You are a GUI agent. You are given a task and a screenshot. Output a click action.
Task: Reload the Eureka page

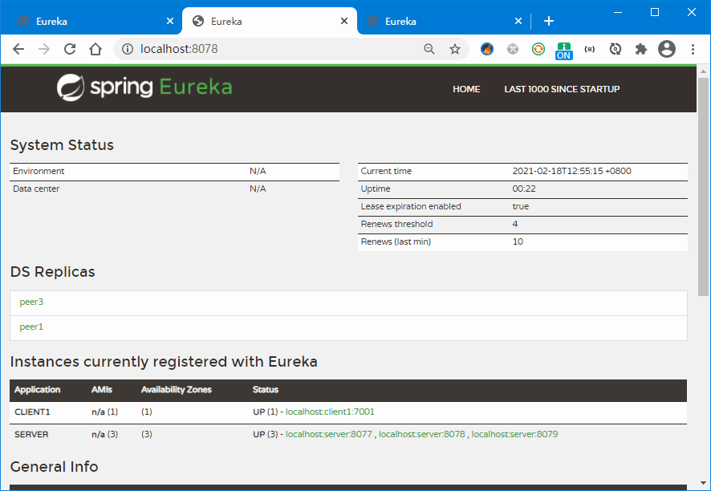tap(69, 49)
